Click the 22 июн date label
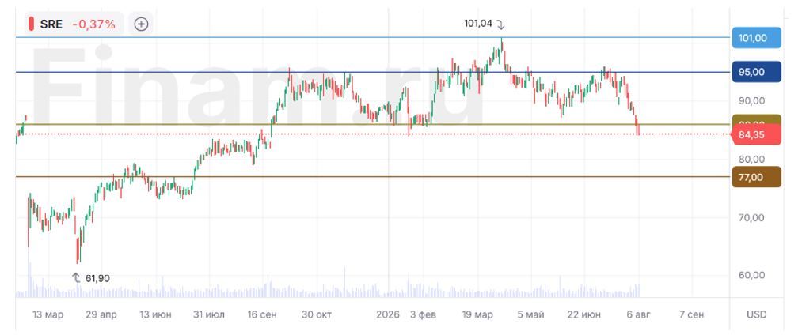This screenshot has height=335, width=802. (583, 314)
